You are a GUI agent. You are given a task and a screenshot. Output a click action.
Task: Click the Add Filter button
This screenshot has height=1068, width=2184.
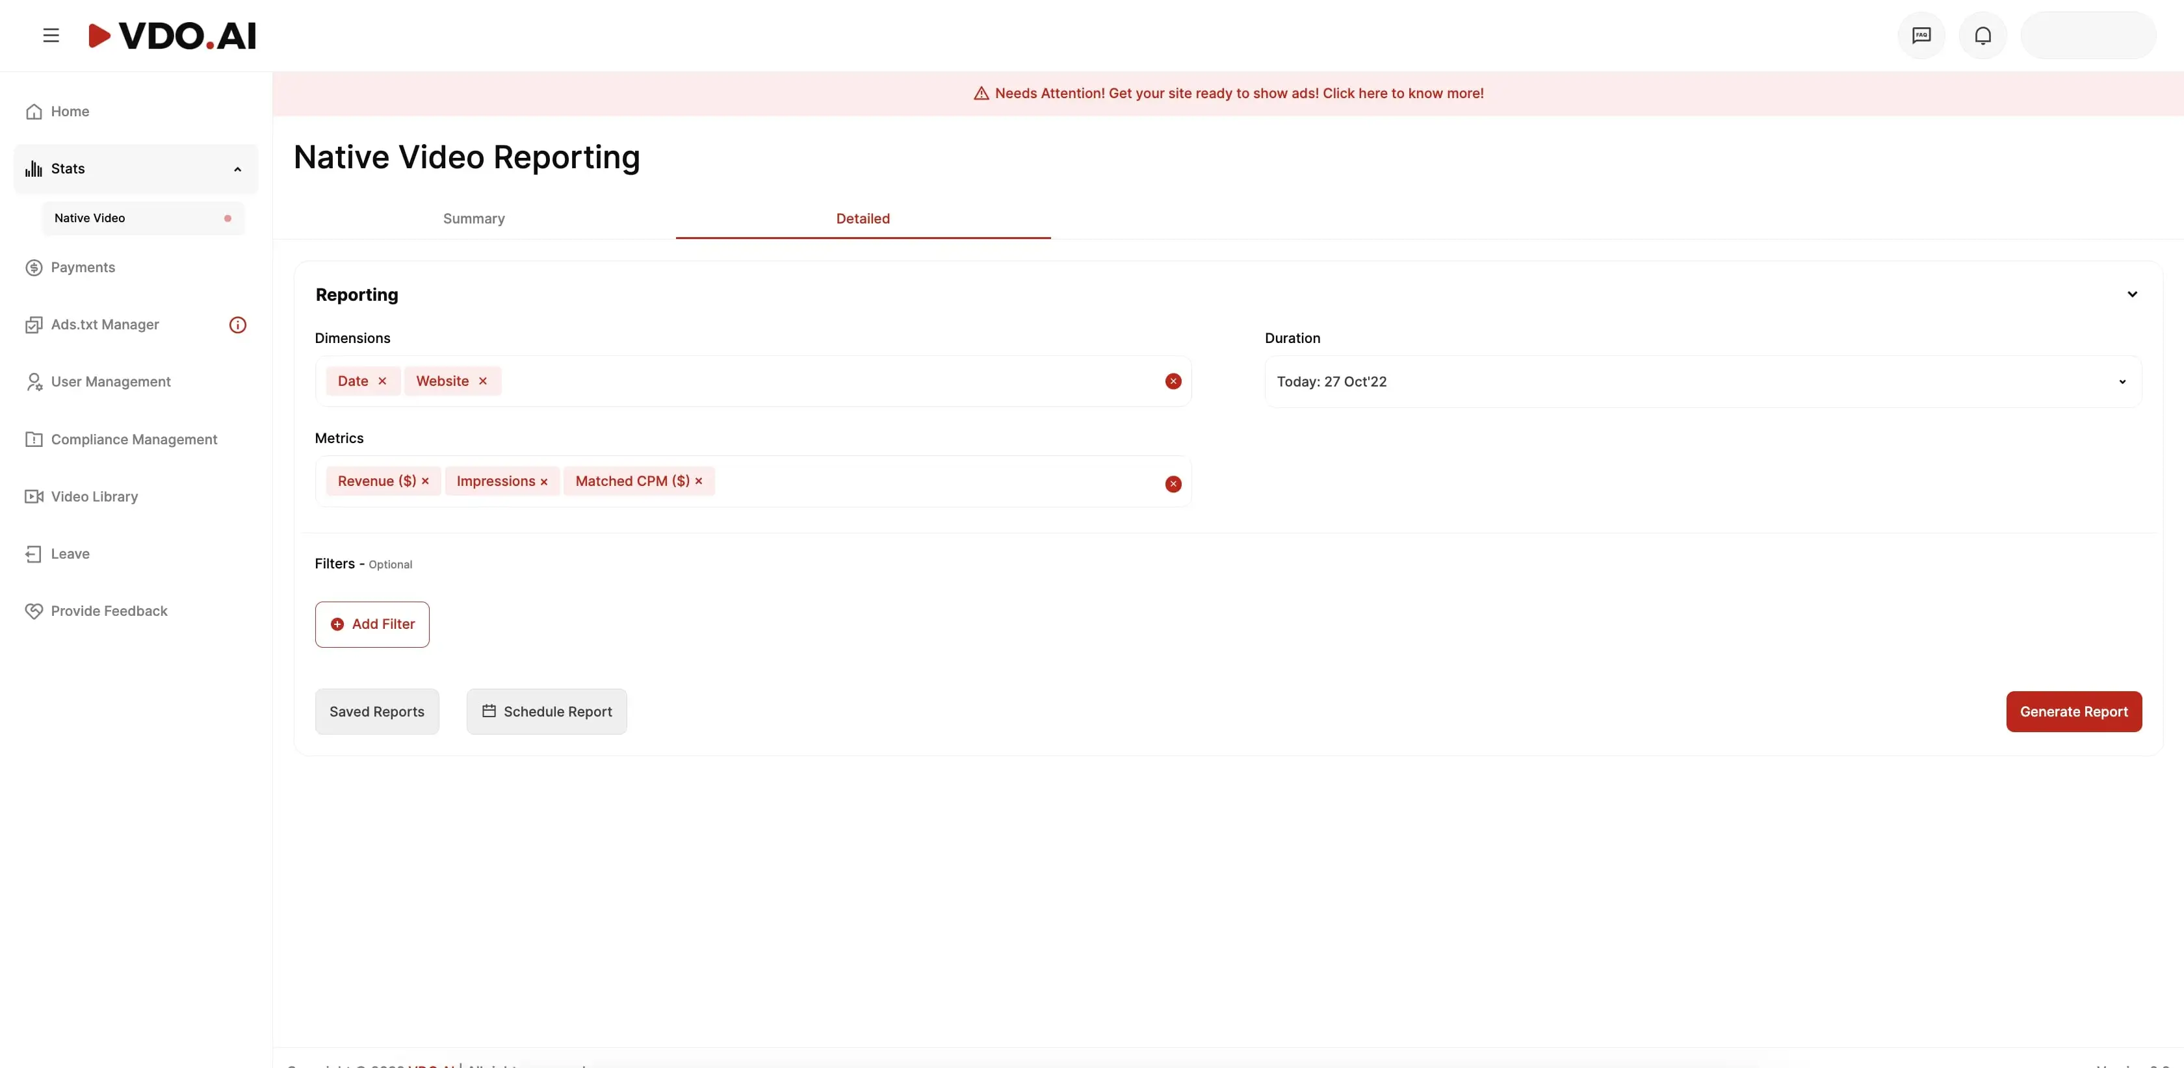[372, 625]
